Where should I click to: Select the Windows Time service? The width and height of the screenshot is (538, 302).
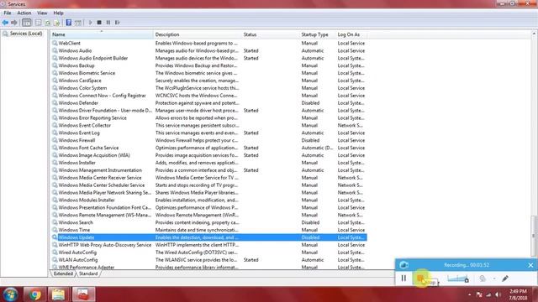click(209, 230)
